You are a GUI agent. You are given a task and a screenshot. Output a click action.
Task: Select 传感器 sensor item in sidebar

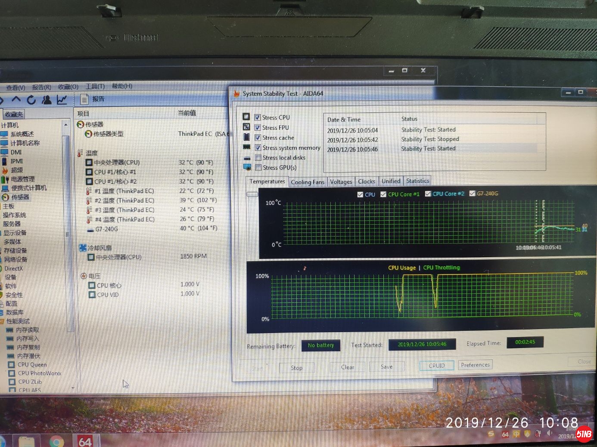(20, 197)
